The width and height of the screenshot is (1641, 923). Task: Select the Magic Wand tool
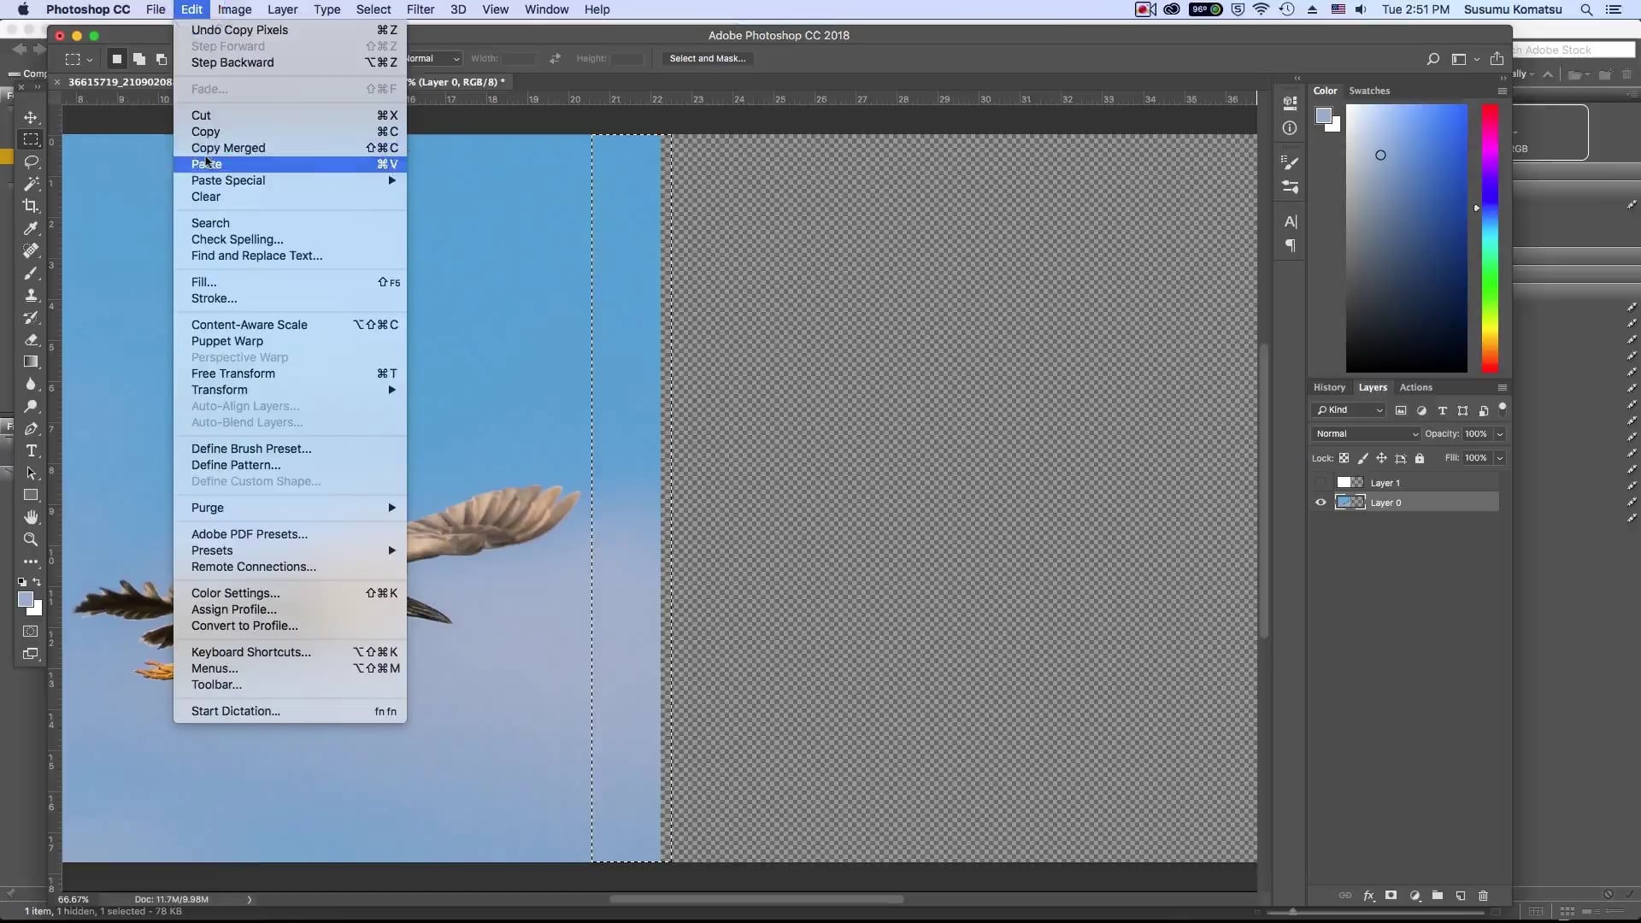(31, 184)
